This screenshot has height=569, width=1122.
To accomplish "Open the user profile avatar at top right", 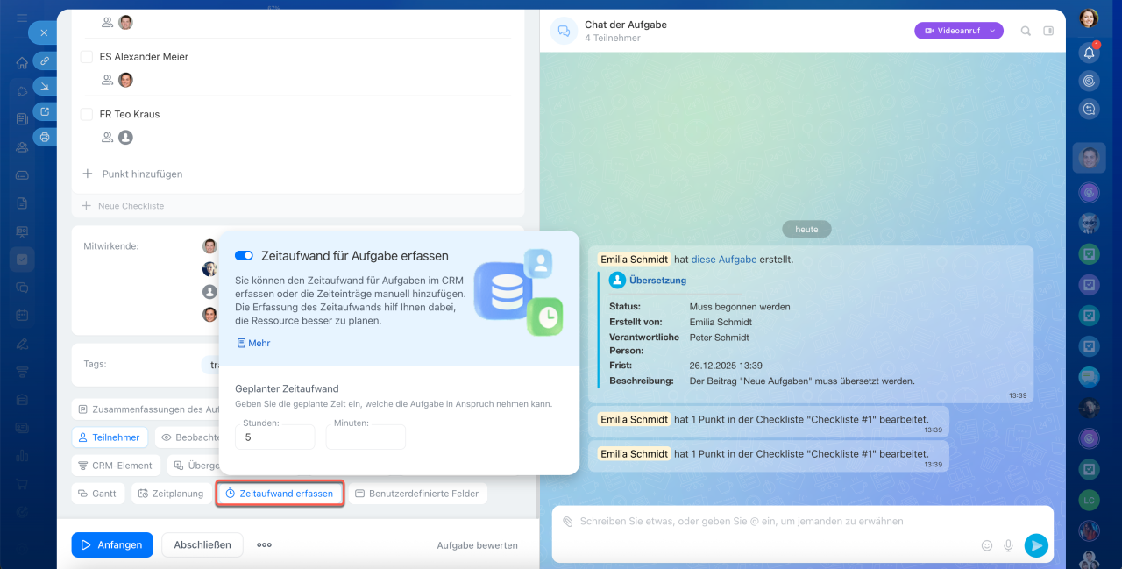I will pyautogui.click(x=1089, y=18).
